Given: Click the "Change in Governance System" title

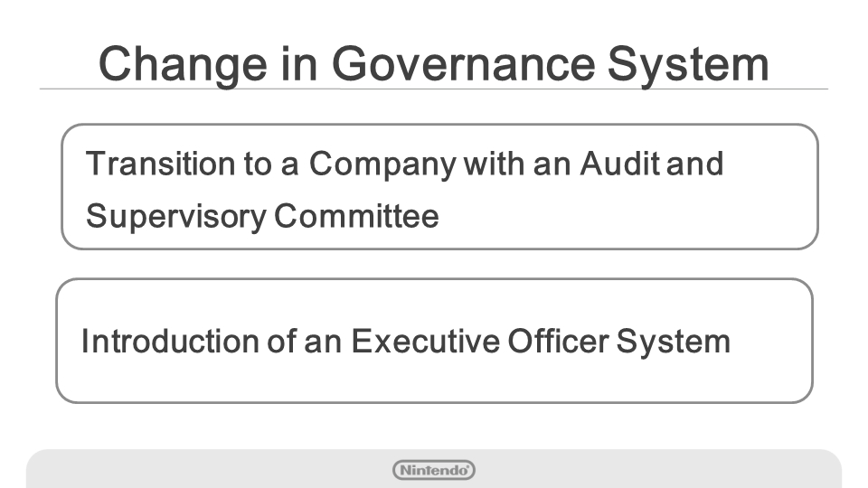Looking at the screenshot, I should tap(433, 63).
